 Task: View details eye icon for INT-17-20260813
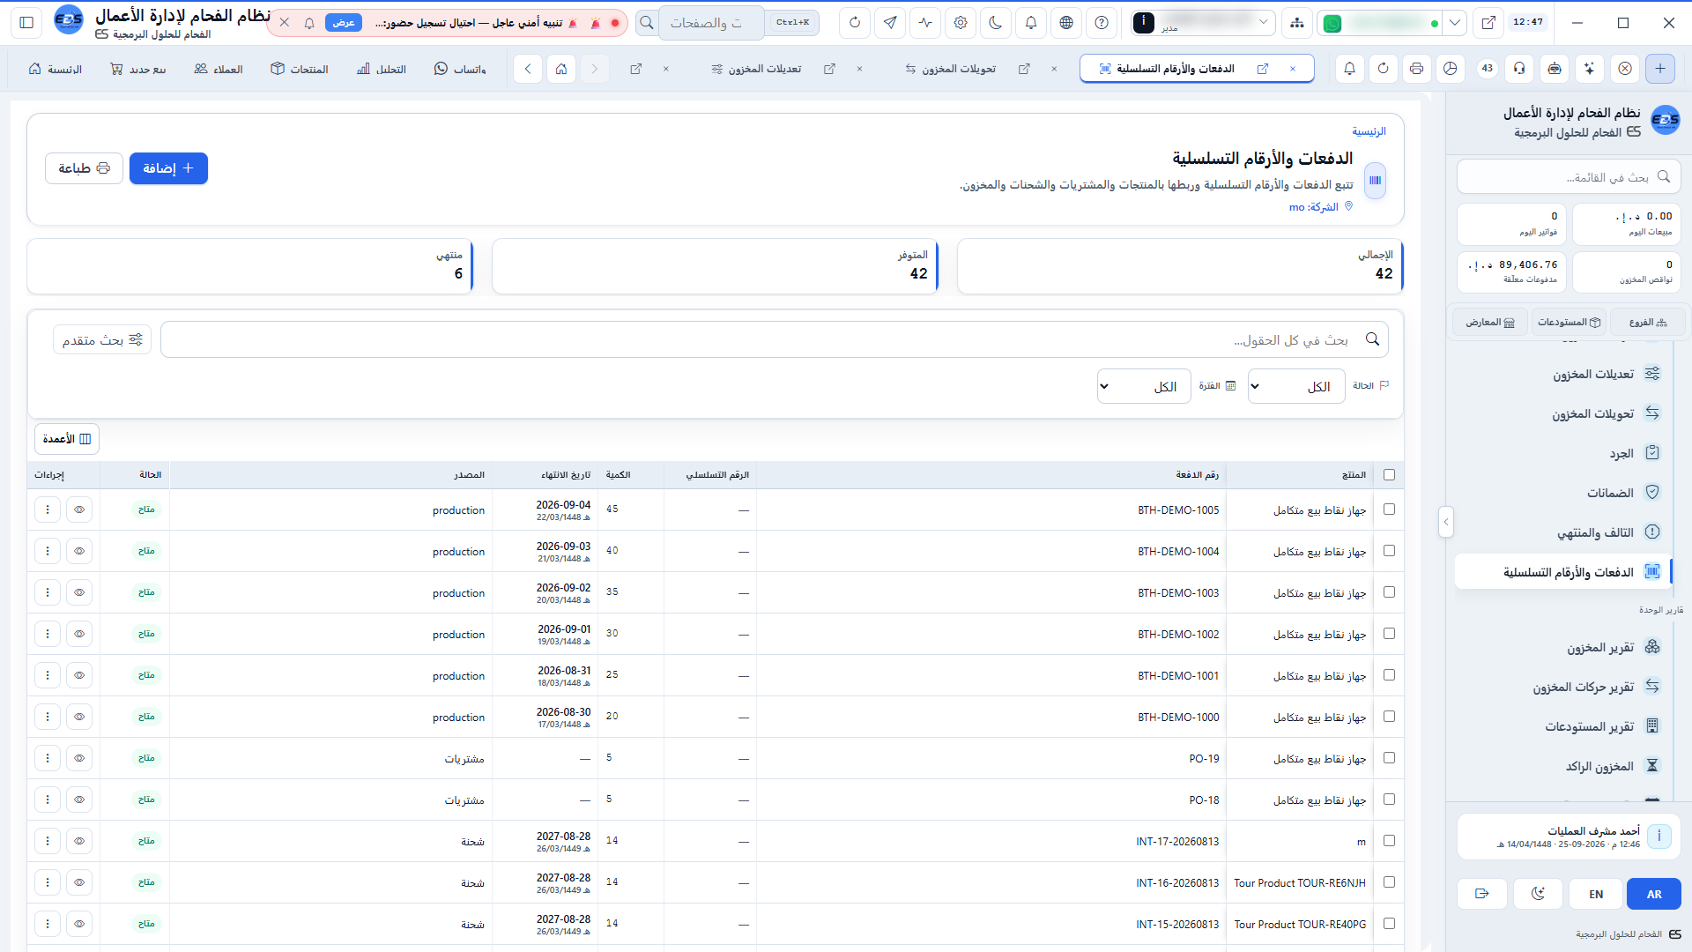[x=79, y=841]
